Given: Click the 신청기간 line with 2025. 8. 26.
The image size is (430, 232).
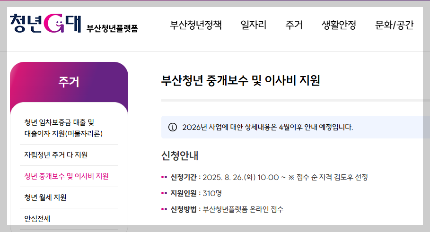Looking at the screenshot, I should coord(264,177).
